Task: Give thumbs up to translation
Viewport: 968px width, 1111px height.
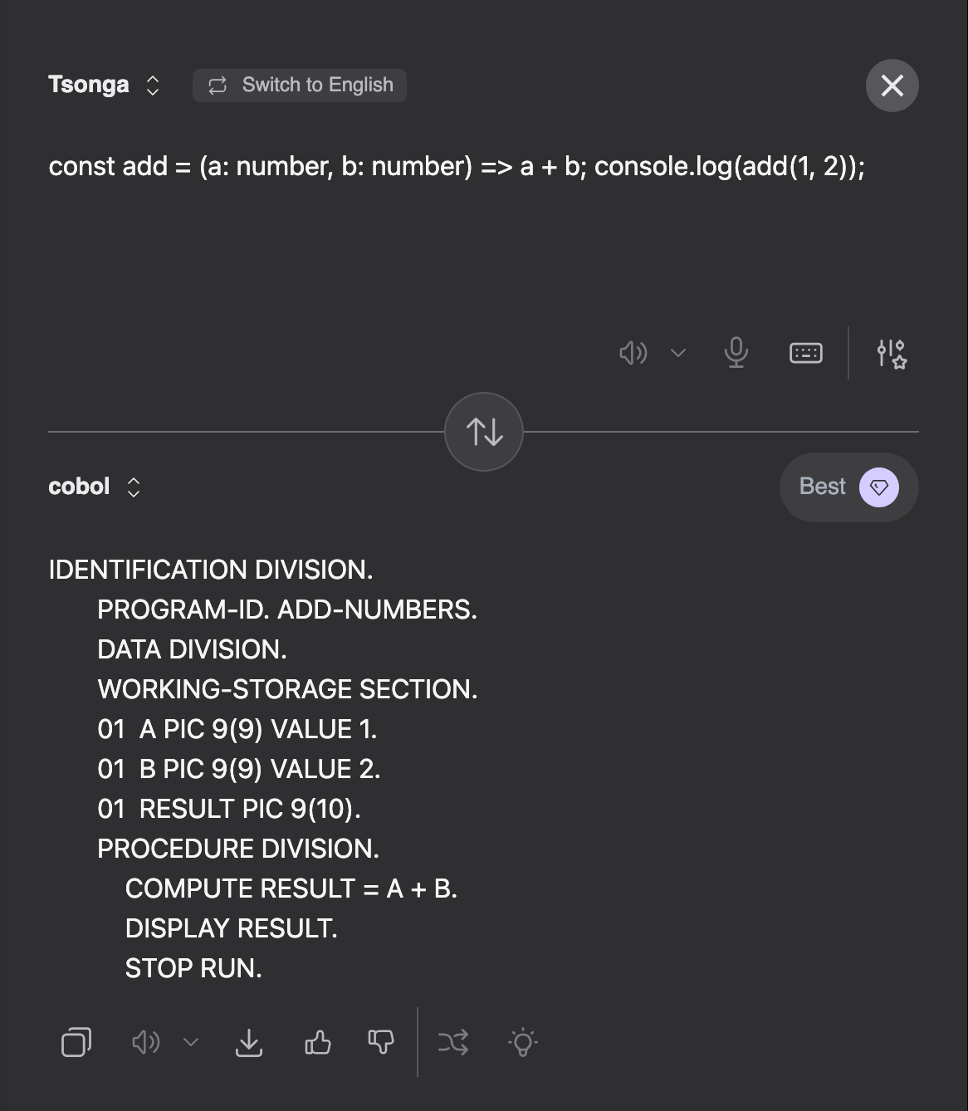Action: (318, 1042)
